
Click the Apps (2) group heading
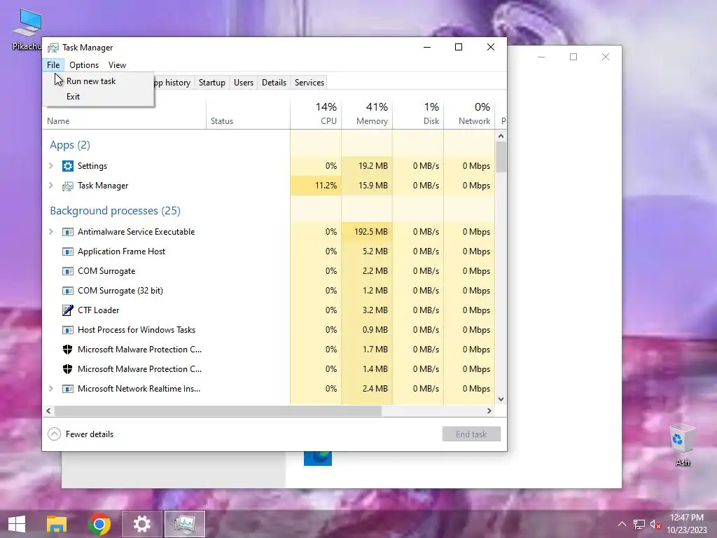pos(70,145)
